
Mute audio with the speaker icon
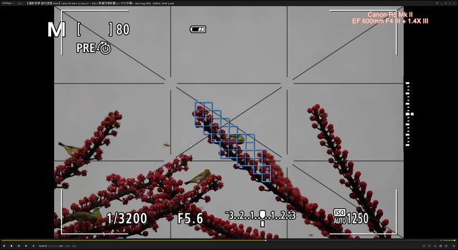click(441, 241)
